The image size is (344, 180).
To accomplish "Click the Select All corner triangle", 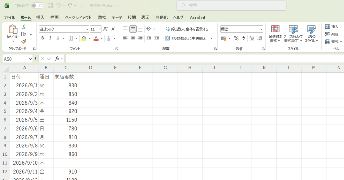I will click(6, 69).
